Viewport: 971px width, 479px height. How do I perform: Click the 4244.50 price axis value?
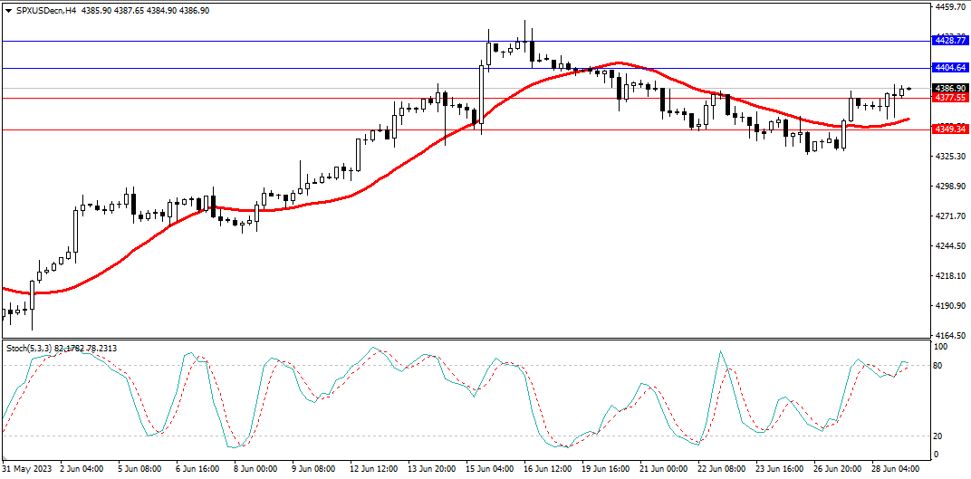[x=952, y=246]
